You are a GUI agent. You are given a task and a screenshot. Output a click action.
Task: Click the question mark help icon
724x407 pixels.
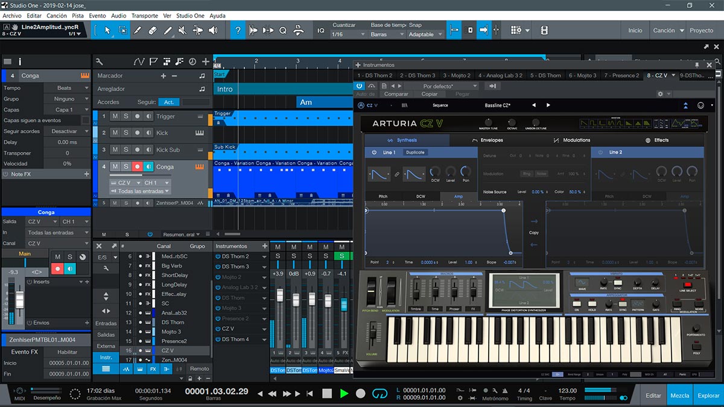[x=238, y=30]
